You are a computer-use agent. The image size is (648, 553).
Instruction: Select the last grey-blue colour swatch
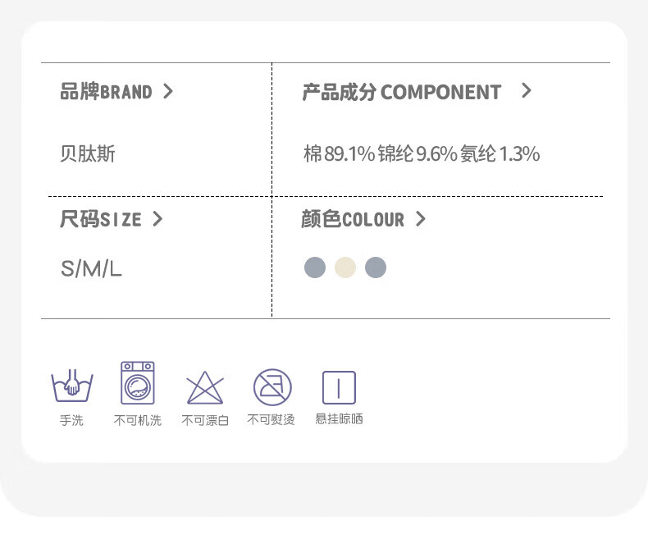pyautogui.click(x=376, y=267)
